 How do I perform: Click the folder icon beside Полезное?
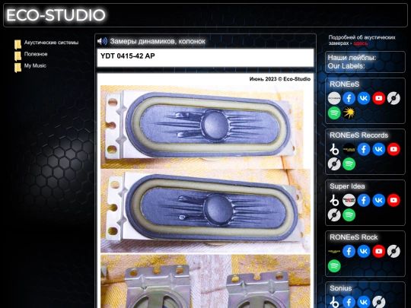click(x=18, y=56)
